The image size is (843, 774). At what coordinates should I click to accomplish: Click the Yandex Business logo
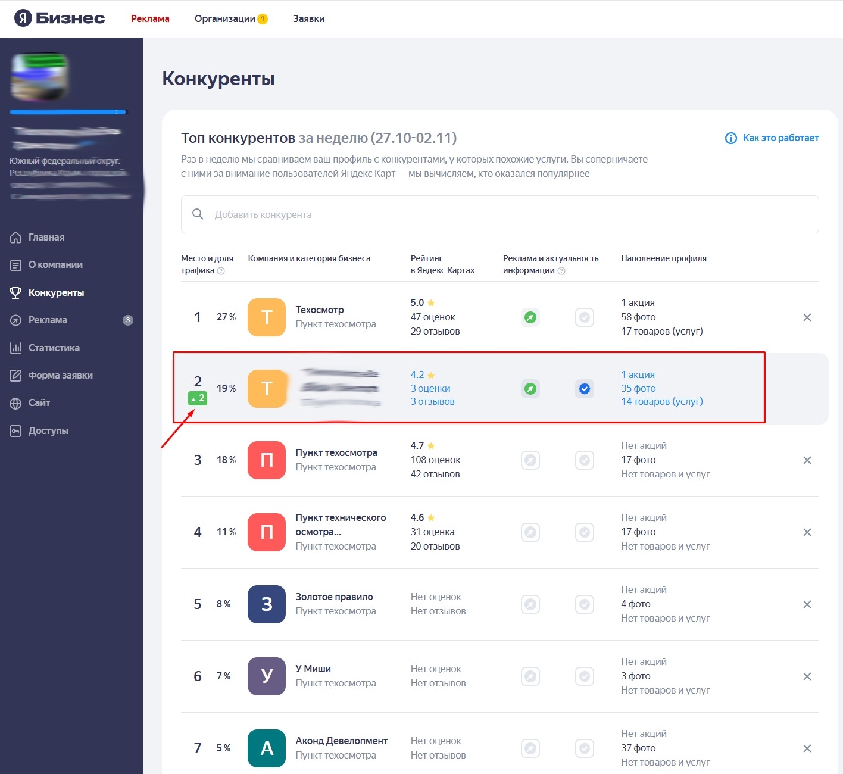pos(60,18)
